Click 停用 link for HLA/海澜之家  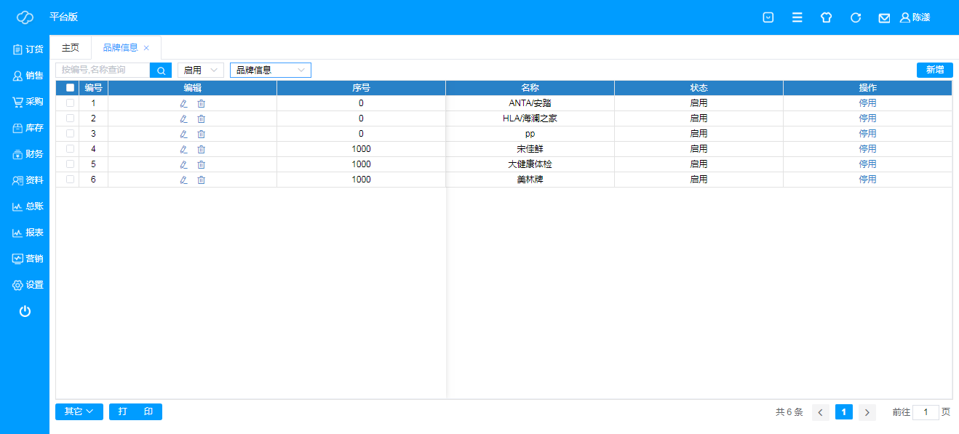click(867, 118)
